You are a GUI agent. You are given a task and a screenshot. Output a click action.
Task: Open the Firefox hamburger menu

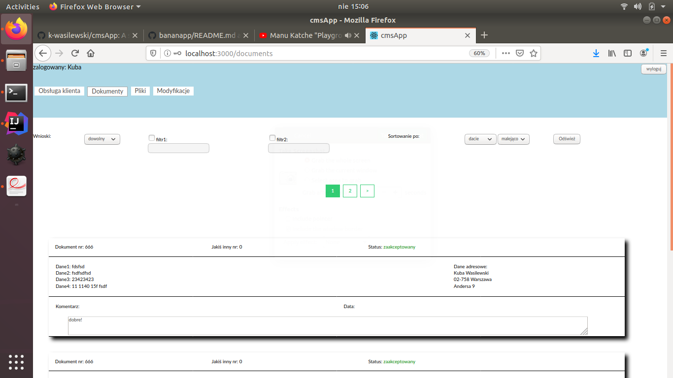(x=664, y=53)
